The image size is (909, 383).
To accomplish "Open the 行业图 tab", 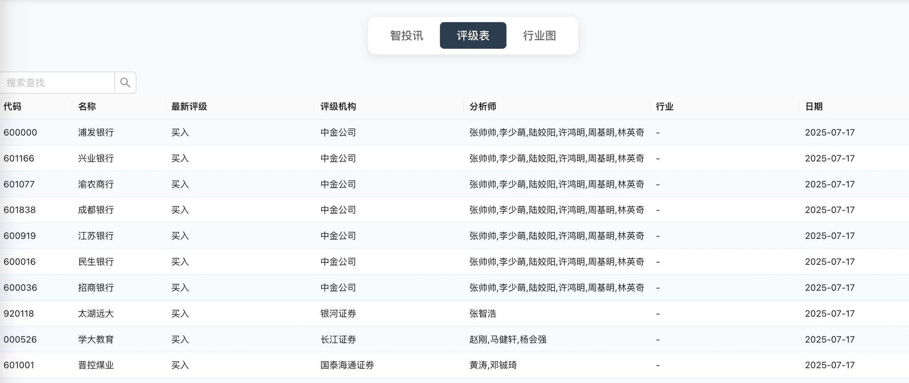I will tap(539, 35).
